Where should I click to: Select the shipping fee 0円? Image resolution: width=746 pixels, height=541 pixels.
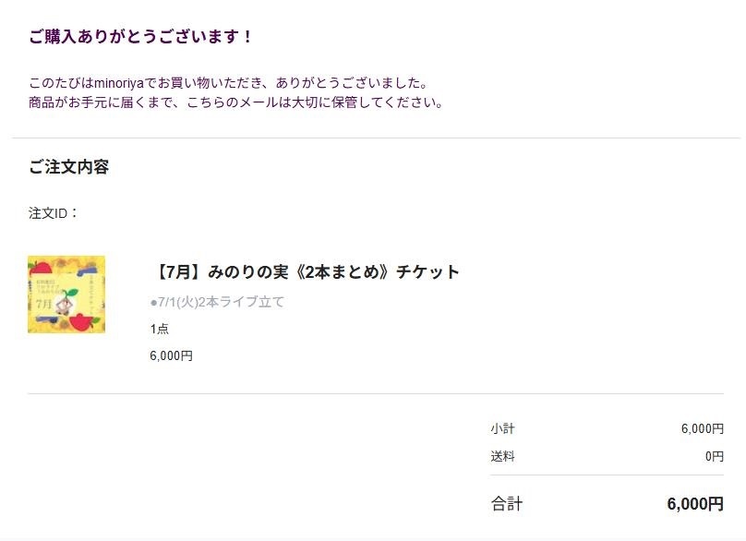(714, 456)
